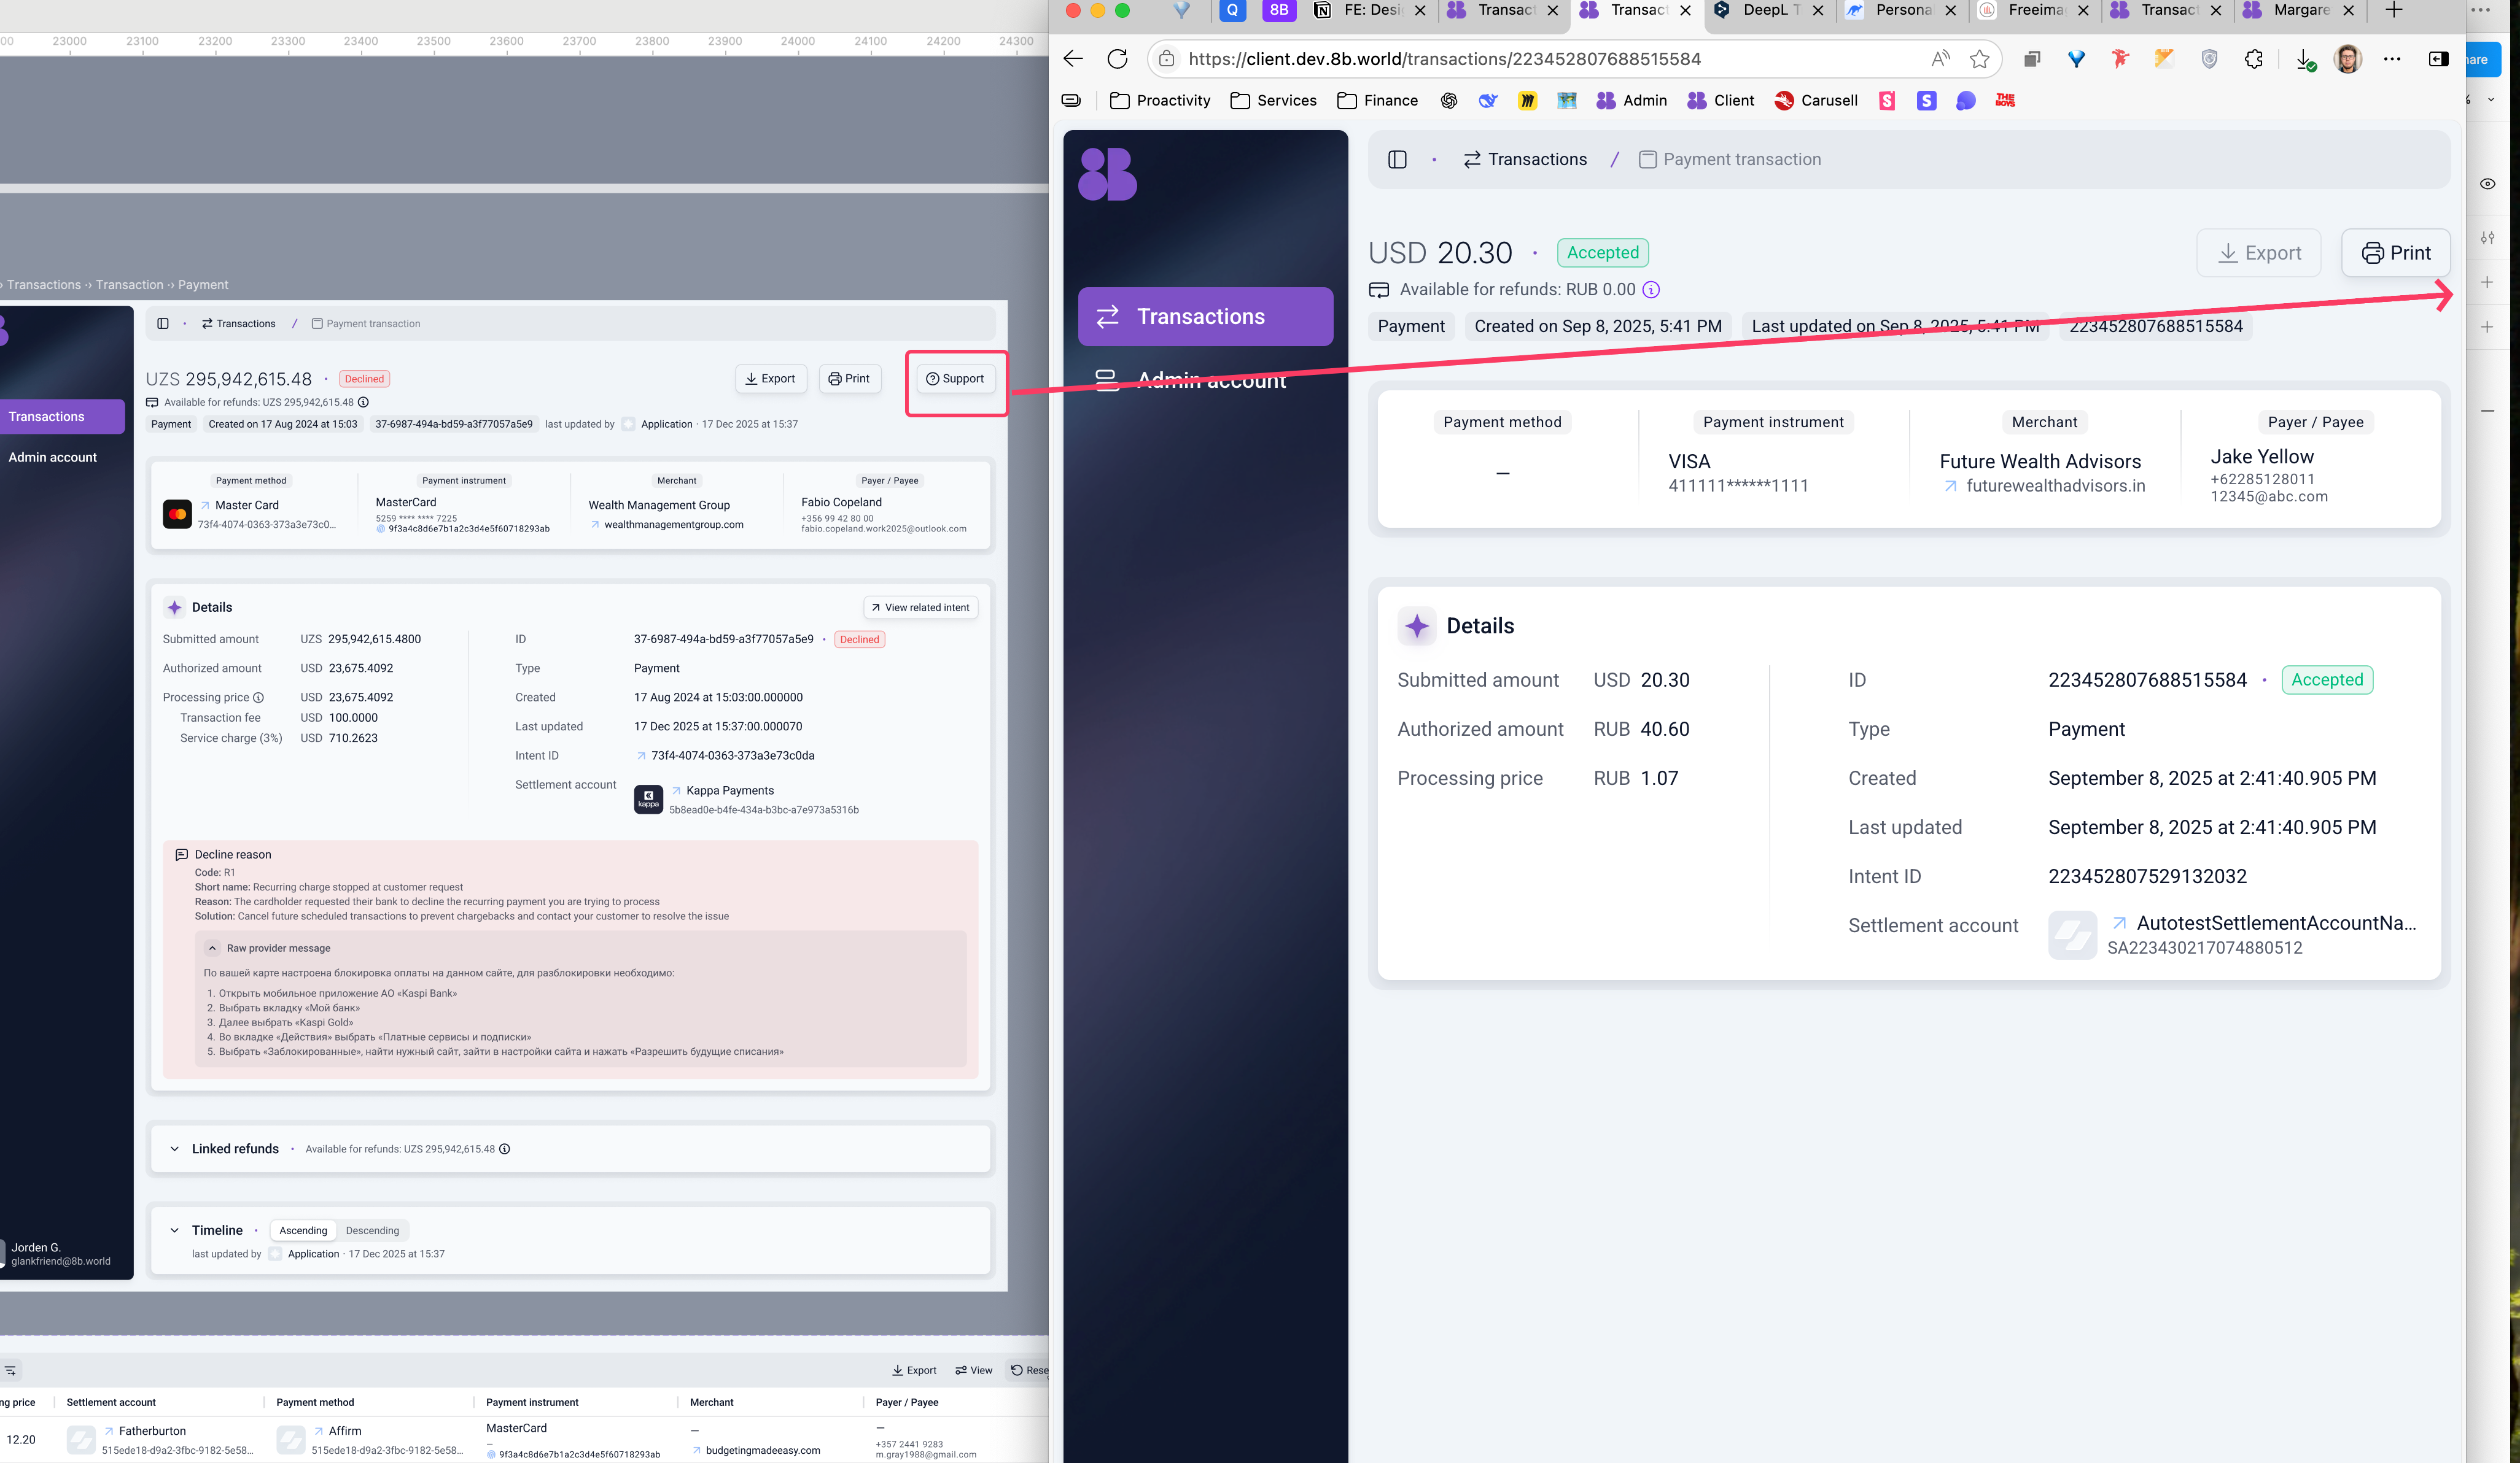Click the leftmost icon on the favorites bar

pos(1071,100)
